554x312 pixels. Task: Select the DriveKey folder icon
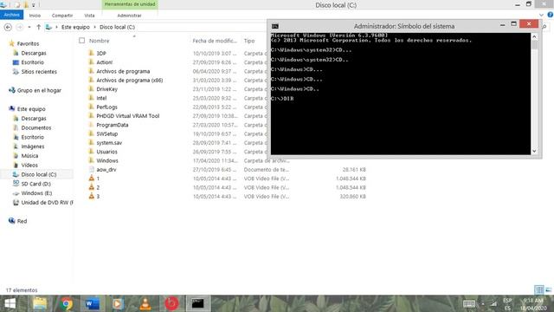[x=91, y=88]
